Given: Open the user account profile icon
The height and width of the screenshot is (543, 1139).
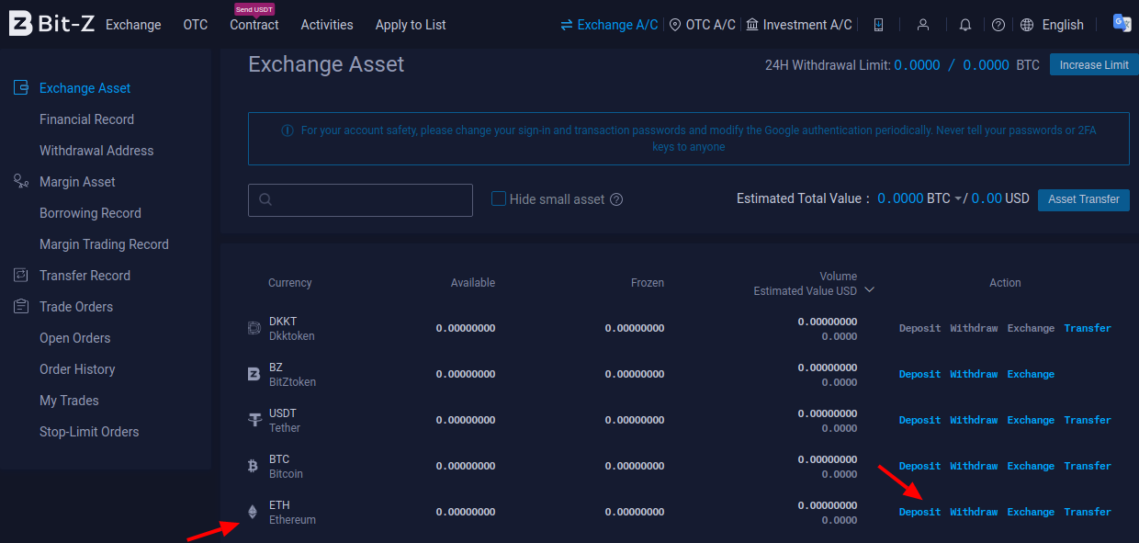Looking at the screenshot, I should click(x=923, y=25).
